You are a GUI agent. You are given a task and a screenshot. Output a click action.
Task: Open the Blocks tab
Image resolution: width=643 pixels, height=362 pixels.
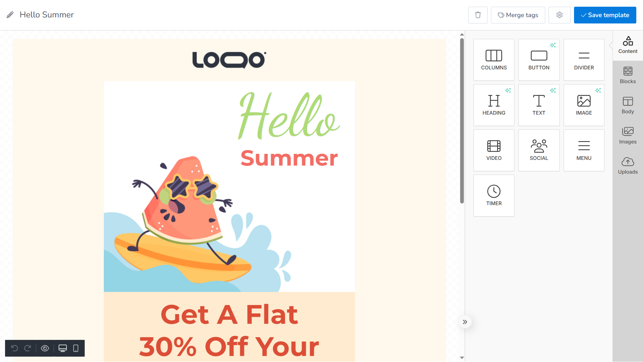pyautogui.click(x=628, y=75)
